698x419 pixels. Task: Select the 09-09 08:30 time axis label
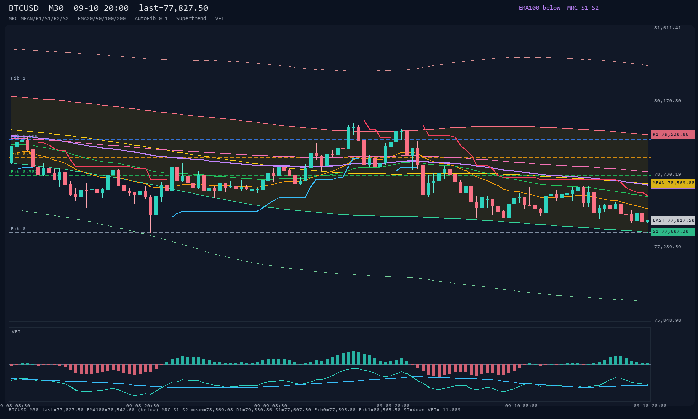tap(271, 406)
